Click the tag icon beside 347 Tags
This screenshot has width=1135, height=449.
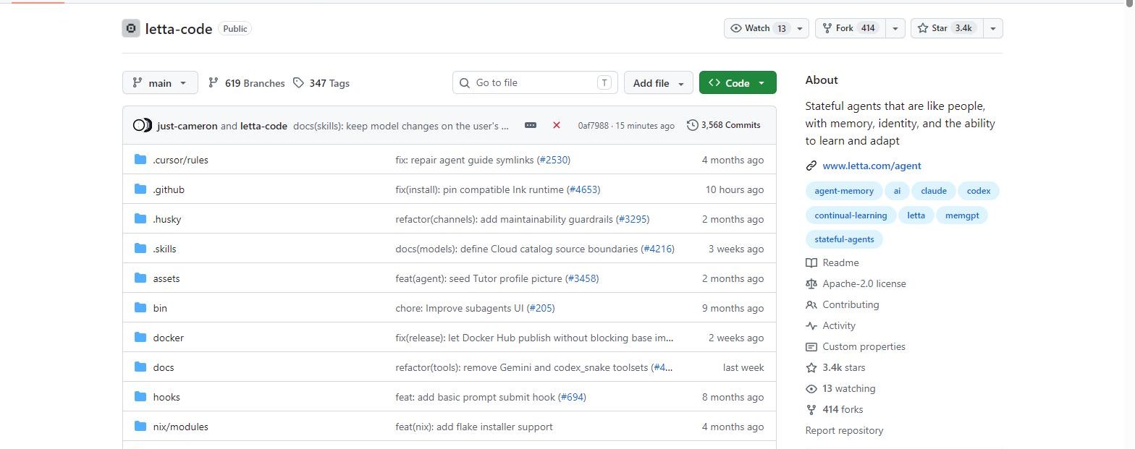point(298,83)
